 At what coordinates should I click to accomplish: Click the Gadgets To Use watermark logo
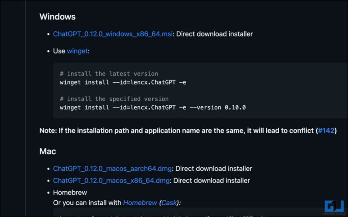click(x=334, y=207)
